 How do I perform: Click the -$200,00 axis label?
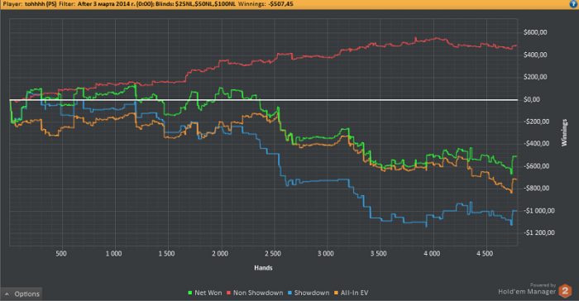click(536, 122)
